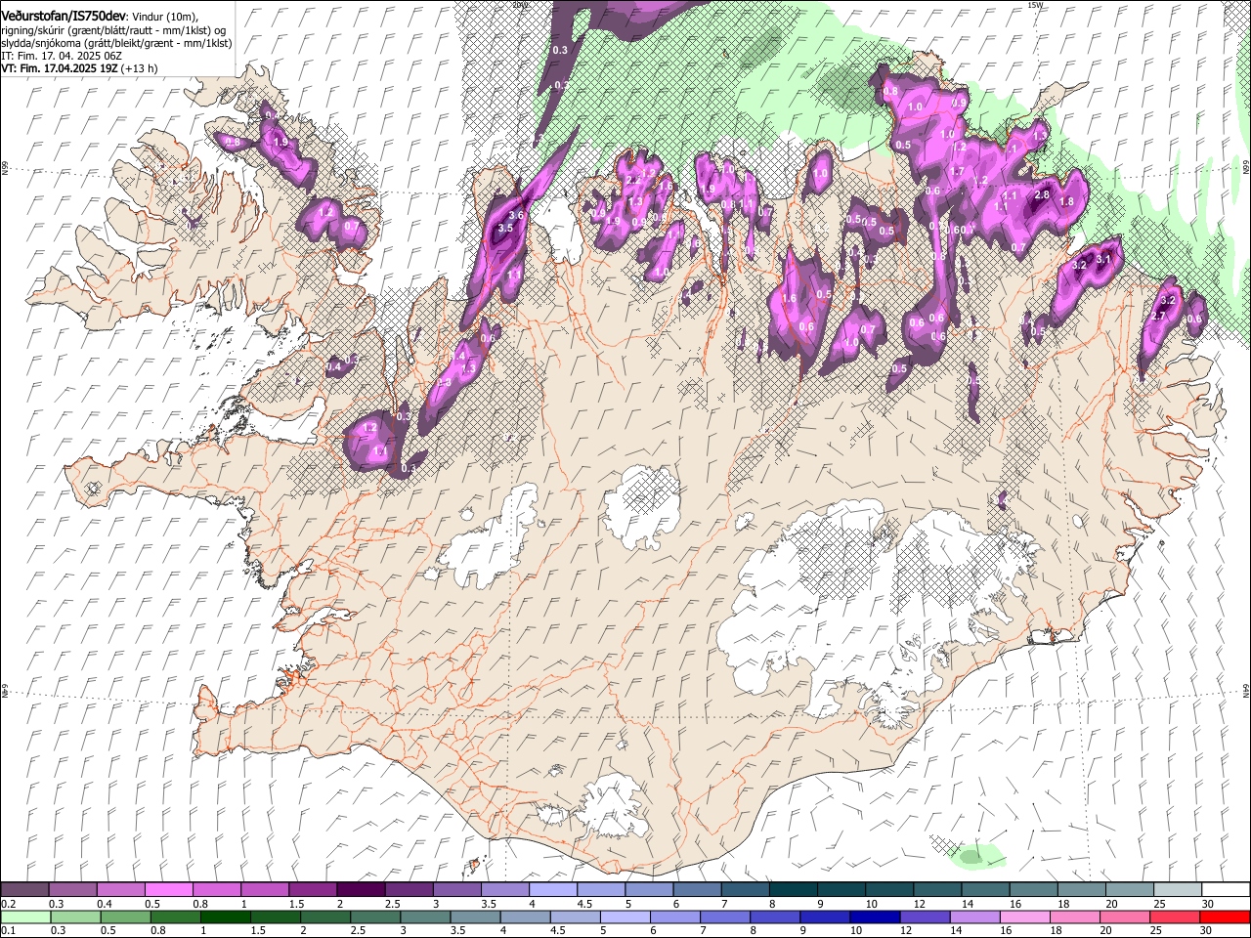Screen dimensions: 1251x938
Task: Click the '2.7' precipitation value near the east coast
Action: (1159, 317)
